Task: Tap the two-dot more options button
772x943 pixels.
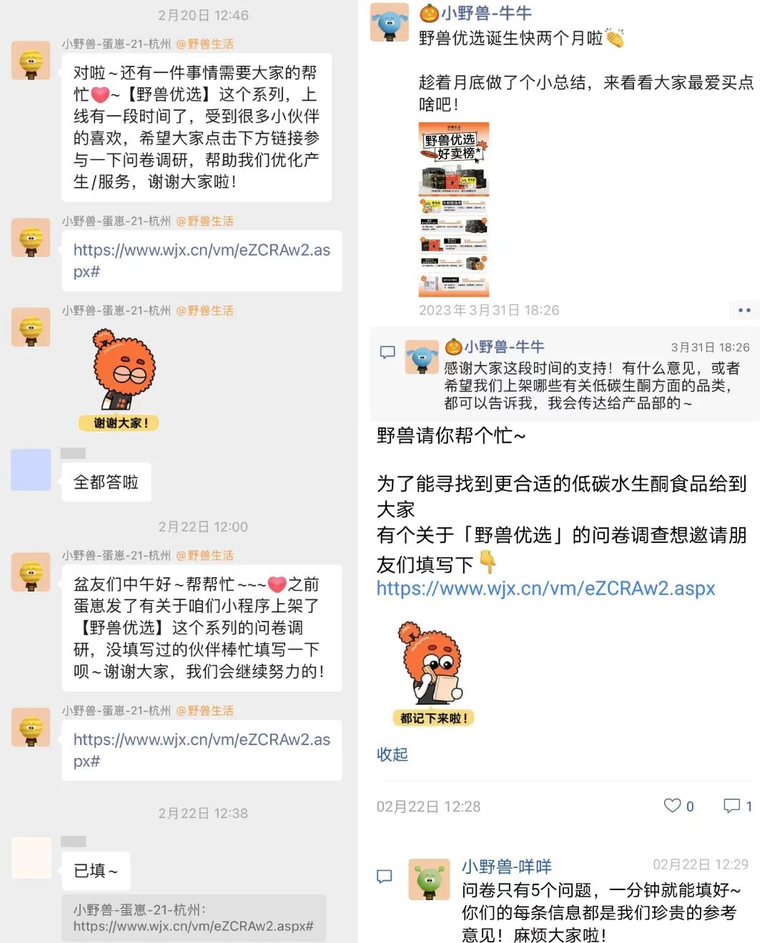Action: point(744,310)
